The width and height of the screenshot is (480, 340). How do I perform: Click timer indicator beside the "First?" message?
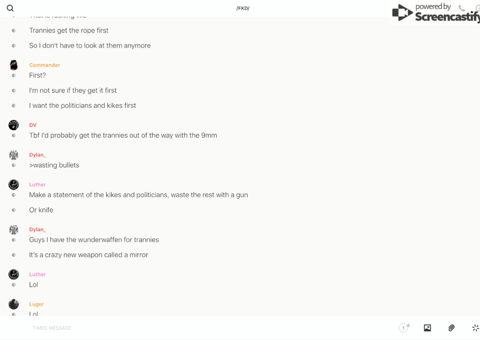[14, 76]
